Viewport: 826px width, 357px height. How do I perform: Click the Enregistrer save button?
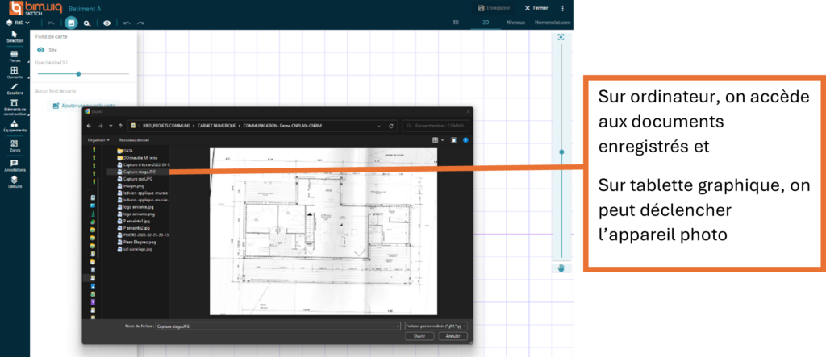[494, 8]
